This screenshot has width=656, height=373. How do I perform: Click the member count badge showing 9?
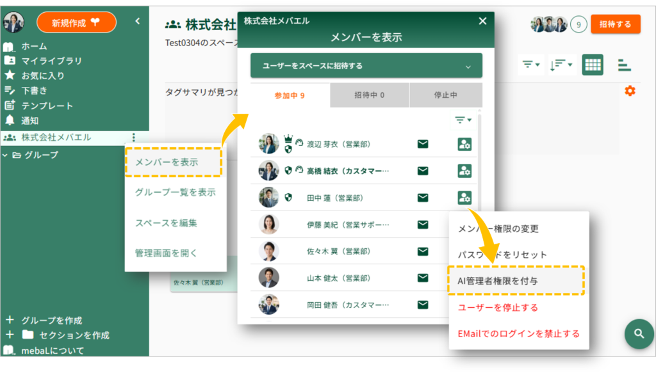(578, 25)
